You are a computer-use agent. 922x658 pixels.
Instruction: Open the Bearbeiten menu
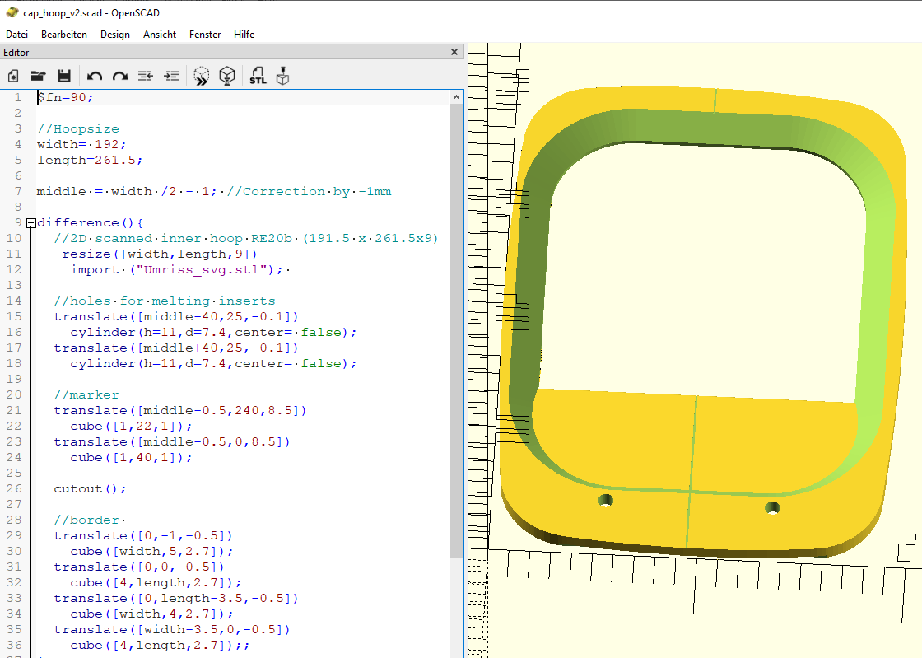click(x=64, y=35)
